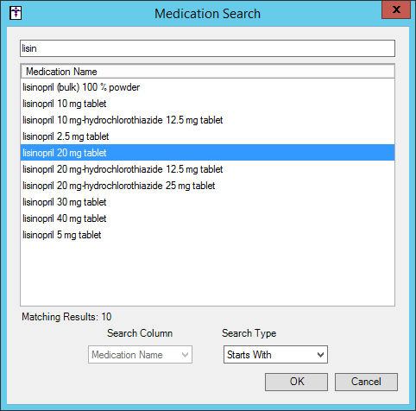Sort by the Medication Name column header
This screenshot has height=411, width=416.
(x=207, y=72)
